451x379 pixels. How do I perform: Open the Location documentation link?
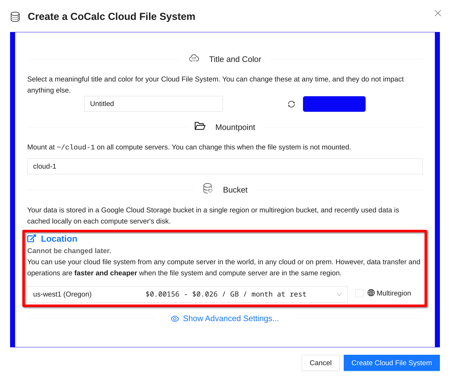point(59,239)
